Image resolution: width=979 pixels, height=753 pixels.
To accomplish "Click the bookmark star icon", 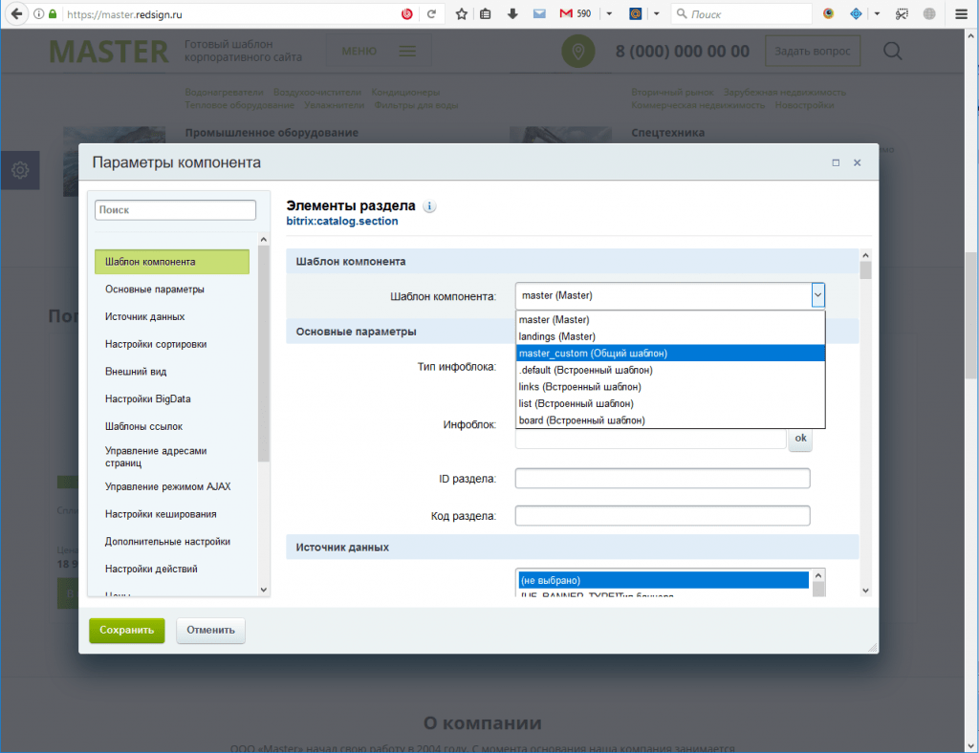I will click(x=462, y=14).
